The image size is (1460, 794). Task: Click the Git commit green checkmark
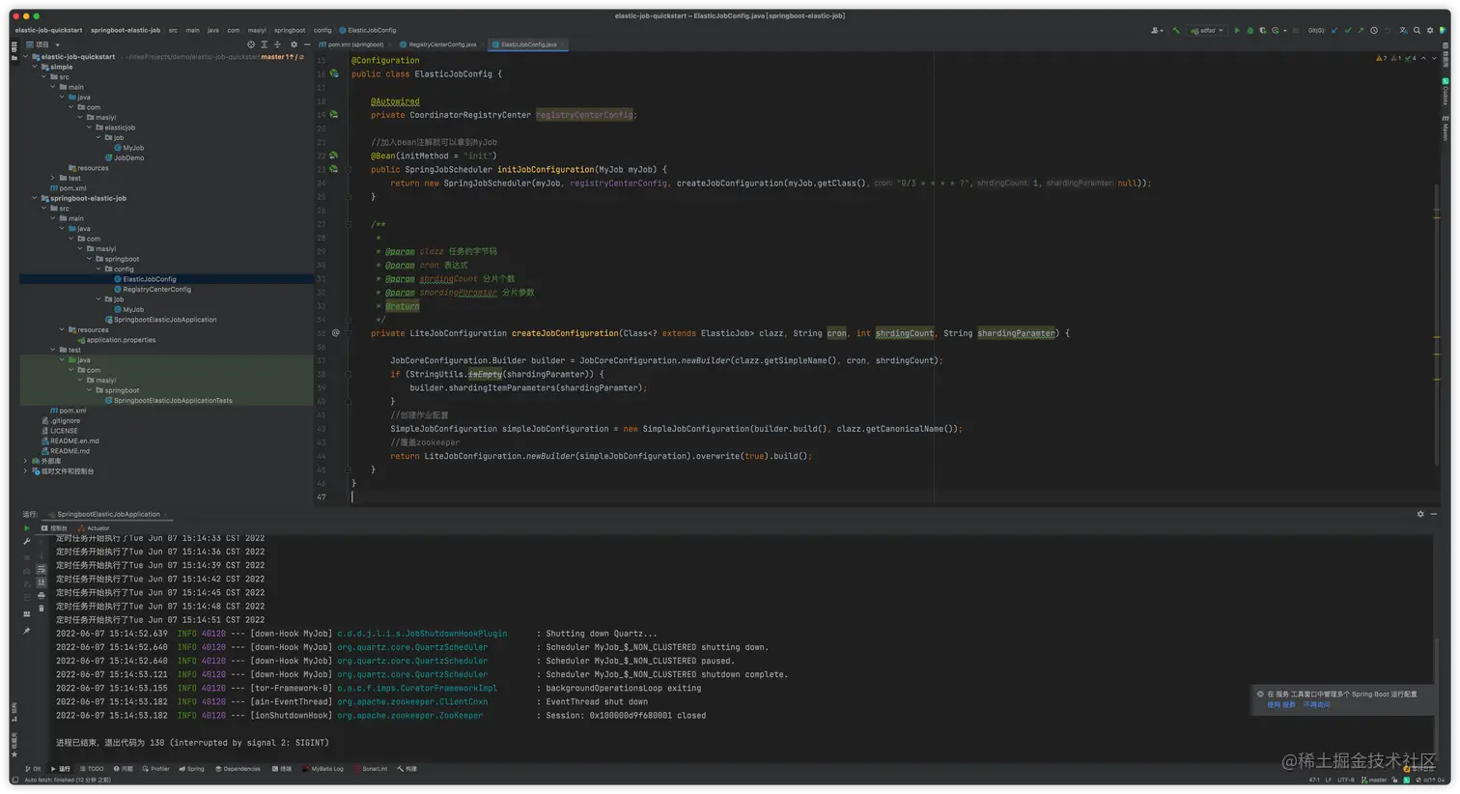(1348, 30)
